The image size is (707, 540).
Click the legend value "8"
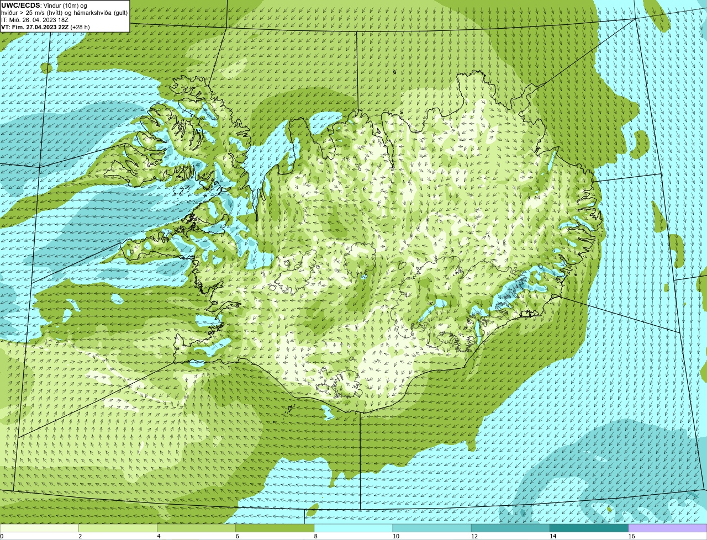coord(315,536)
